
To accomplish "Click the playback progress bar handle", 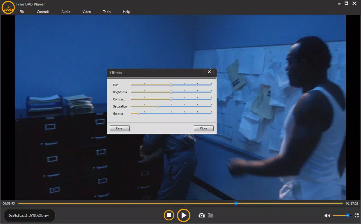I will tap(236, 203).
